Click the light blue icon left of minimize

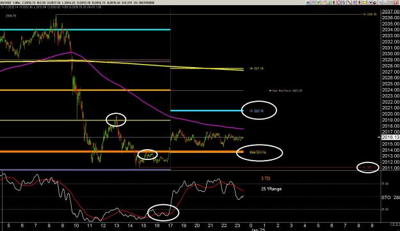pyautogui.click(x=380, y=3)
